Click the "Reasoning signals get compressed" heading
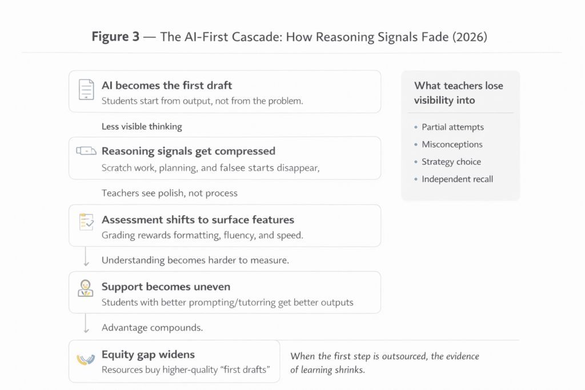The height and width of the screenshot is (390, 585). click(189, 151)
